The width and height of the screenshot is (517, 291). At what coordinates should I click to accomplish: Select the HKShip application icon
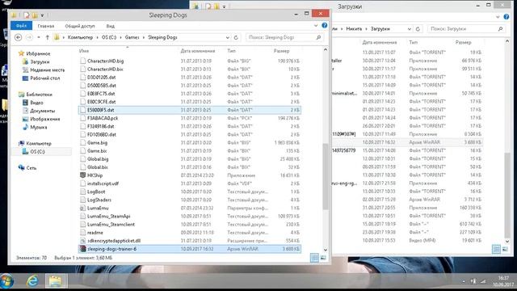point(82,175)
